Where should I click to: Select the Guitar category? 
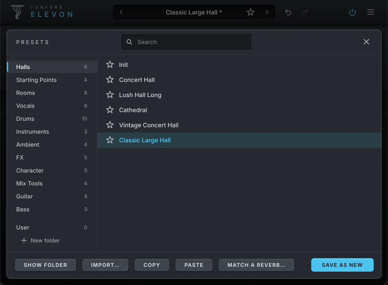(x=52, y=196)
